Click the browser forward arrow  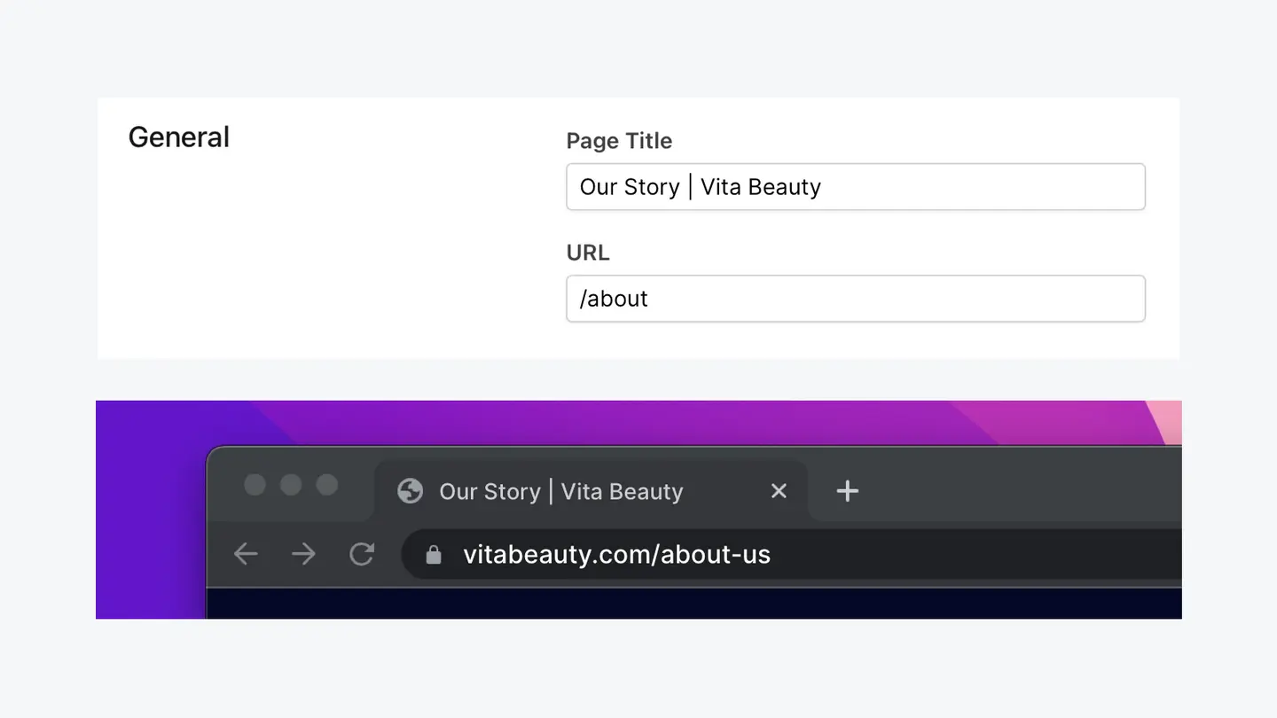pyautogui.click(x=303, y=555)
